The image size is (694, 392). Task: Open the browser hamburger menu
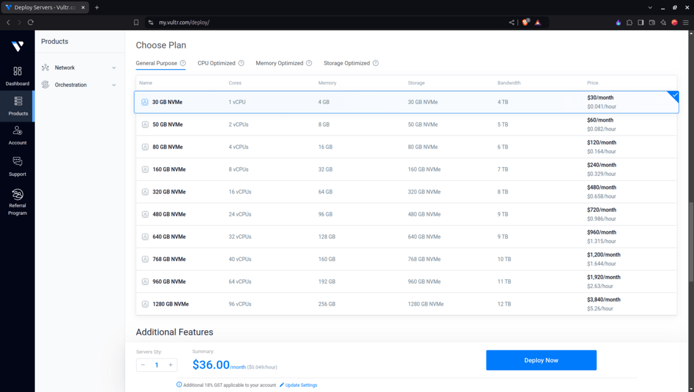pos(686,23)
